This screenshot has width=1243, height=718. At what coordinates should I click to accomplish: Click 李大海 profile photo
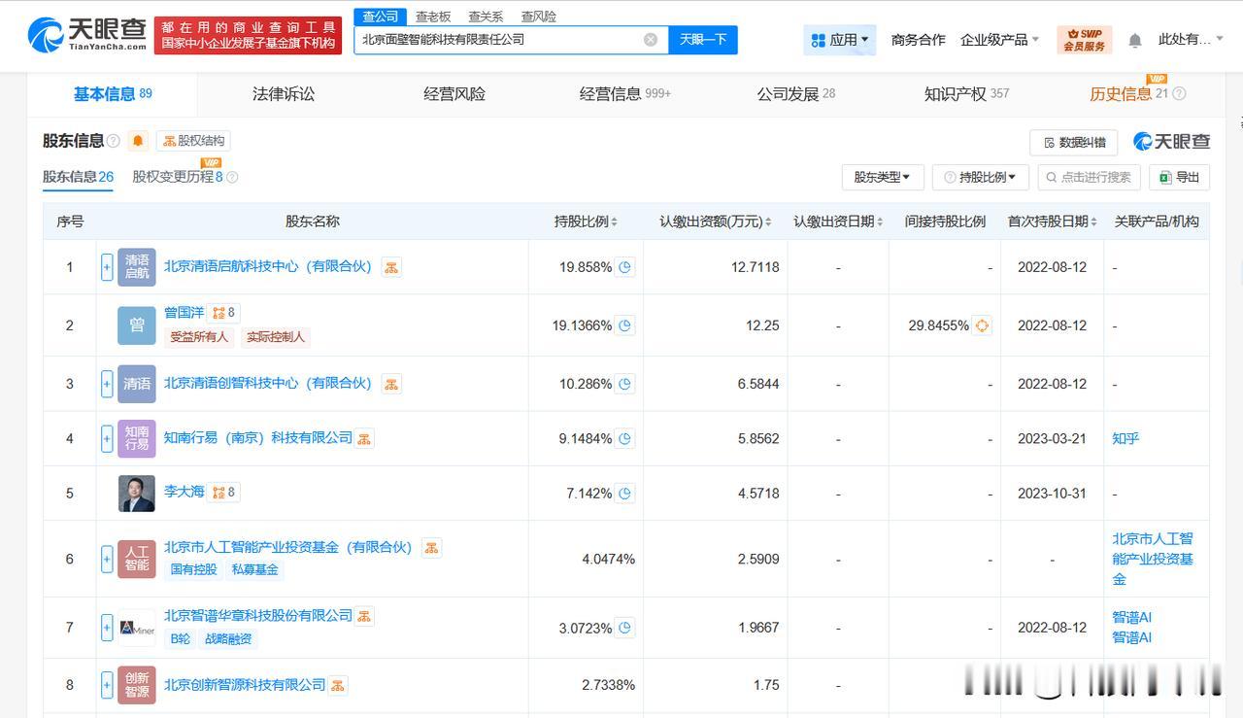pyautogui.click(x=137, y=494)
